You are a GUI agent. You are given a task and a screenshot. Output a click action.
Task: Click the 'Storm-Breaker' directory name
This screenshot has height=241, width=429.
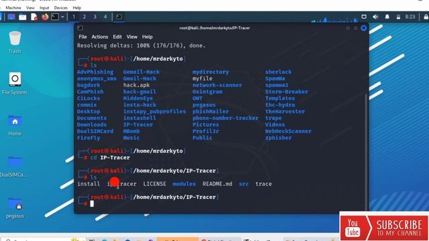(x=286, y=92)
